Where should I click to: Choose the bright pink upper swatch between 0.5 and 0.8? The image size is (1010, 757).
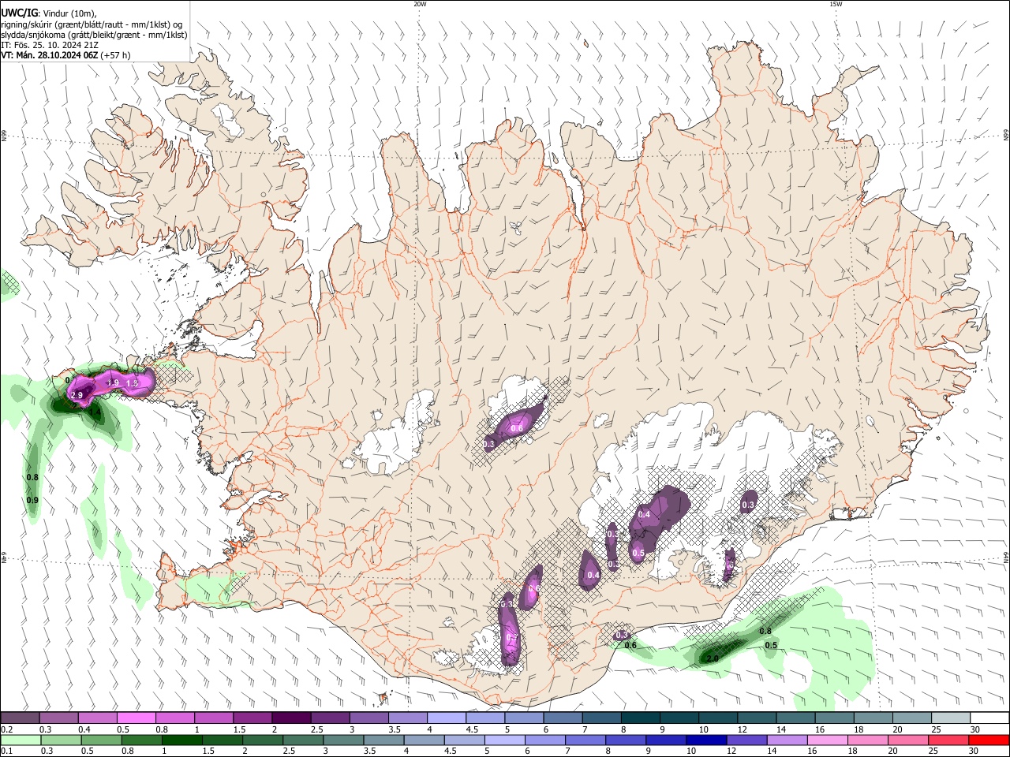[x=137, y=718]
